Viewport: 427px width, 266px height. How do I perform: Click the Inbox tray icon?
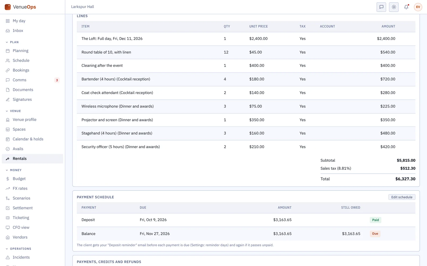[8, 31]
